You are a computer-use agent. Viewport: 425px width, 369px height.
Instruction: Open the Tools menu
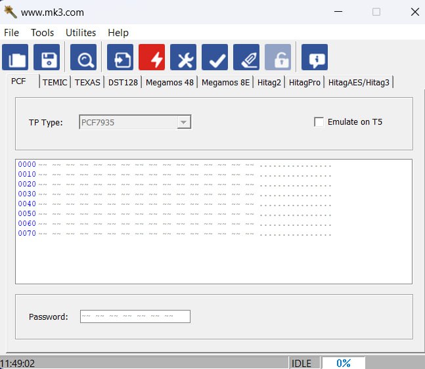click(43, 33)
